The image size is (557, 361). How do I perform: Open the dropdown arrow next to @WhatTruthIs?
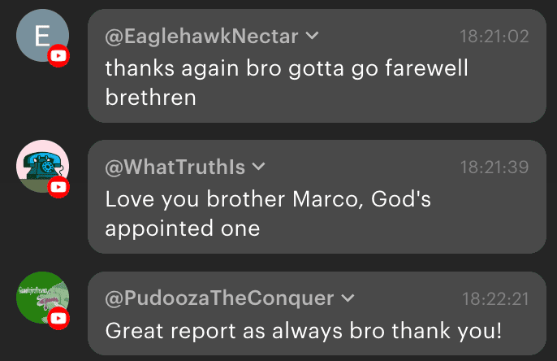click(259, 167)
